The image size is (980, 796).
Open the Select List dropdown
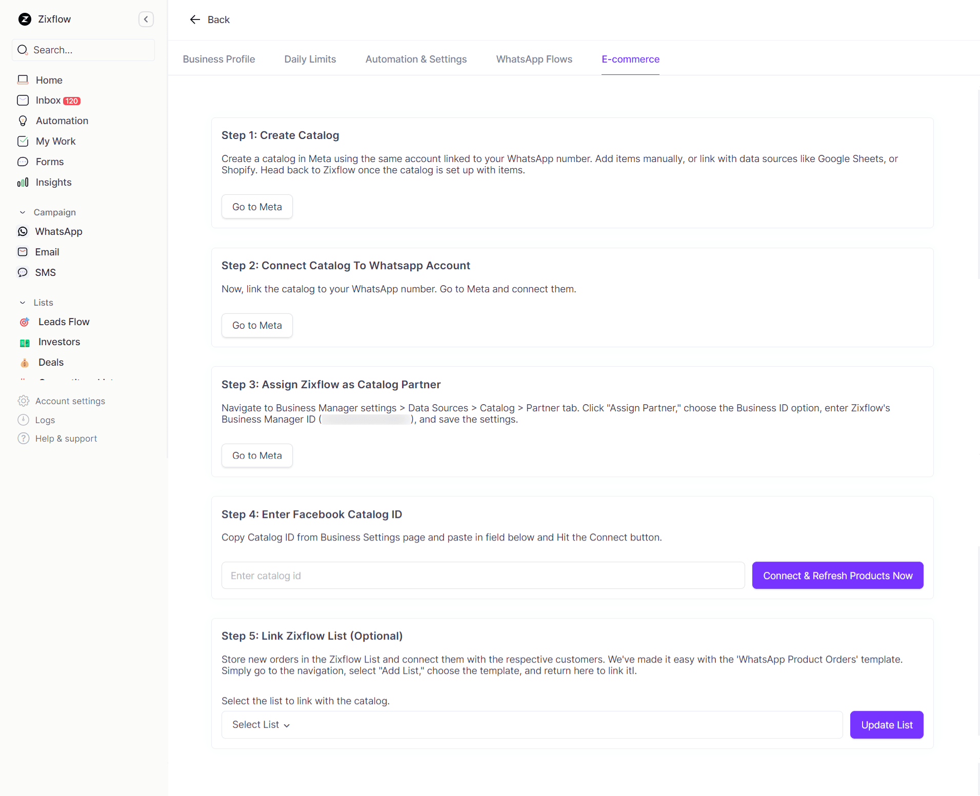coord(262,725)
